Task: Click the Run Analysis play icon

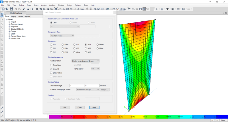Action: pyautogui.click(x=33, y=9)
